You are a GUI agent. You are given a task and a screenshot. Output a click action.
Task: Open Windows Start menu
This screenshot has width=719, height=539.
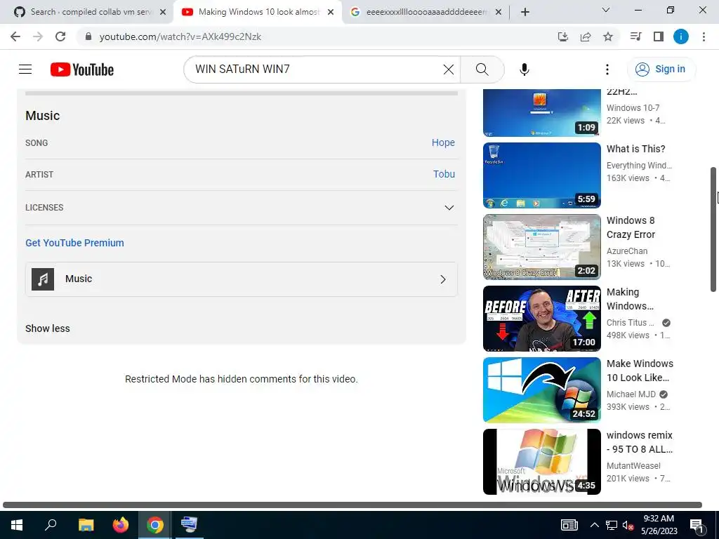pos(17,525)
